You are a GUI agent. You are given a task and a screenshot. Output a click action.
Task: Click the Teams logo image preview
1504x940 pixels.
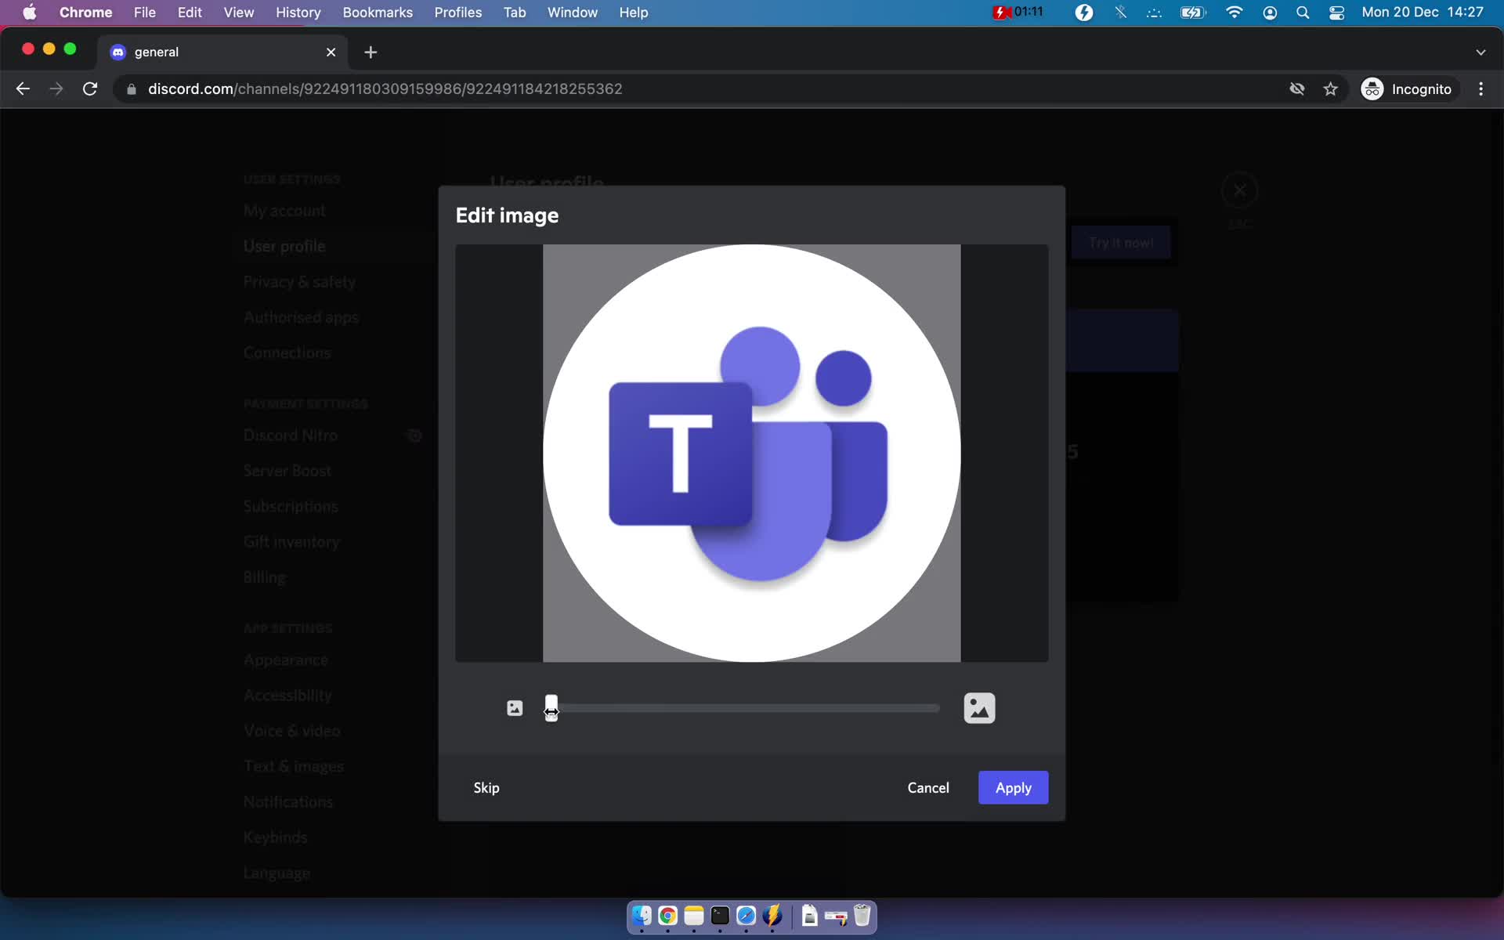click(x=751, y=453)
